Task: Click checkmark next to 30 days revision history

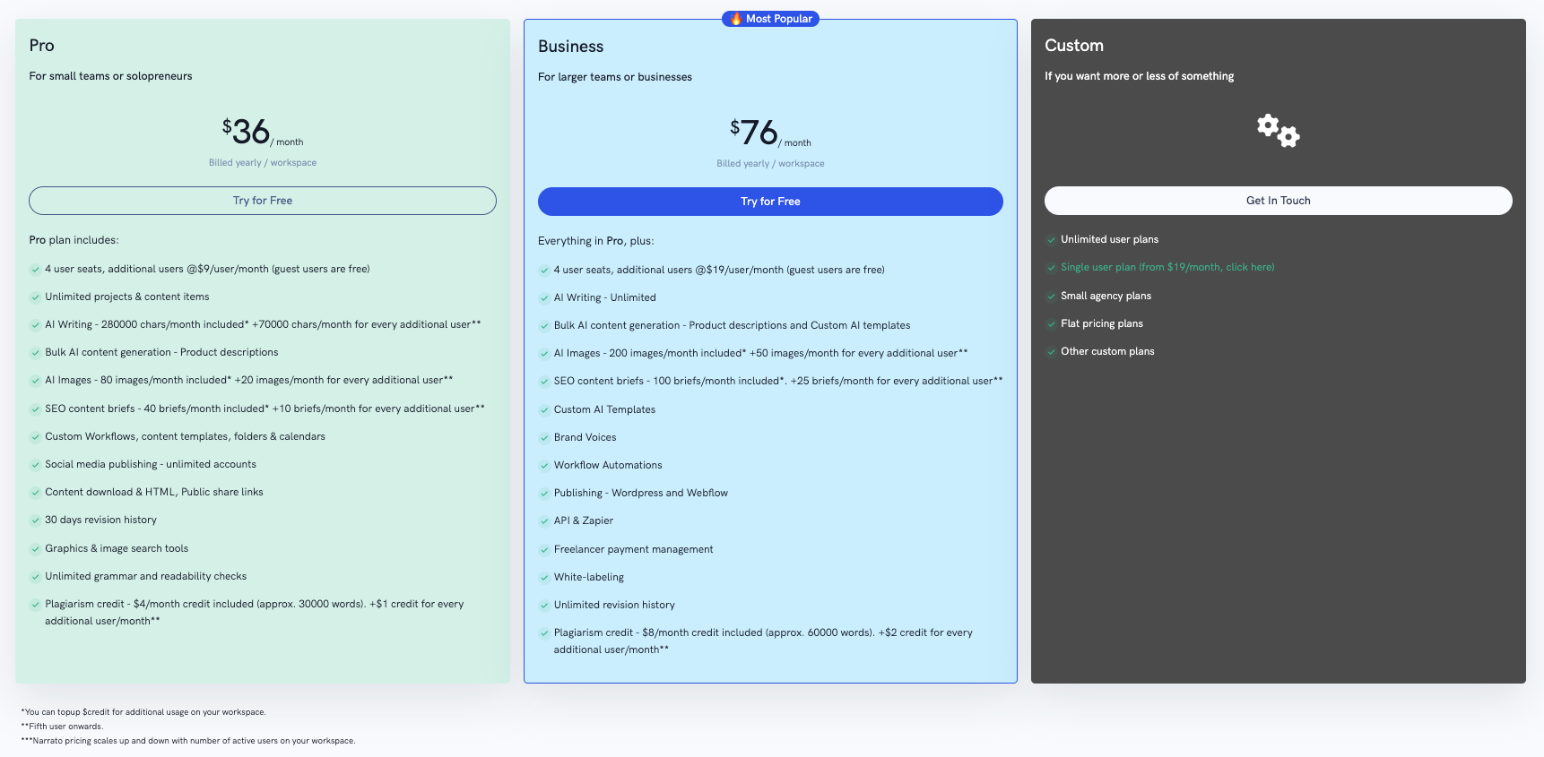Action: [36, 520]
